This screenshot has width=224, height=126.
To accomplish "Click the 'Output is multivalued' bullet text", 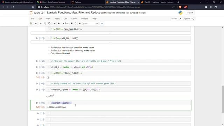I will [x=60, y=54].
